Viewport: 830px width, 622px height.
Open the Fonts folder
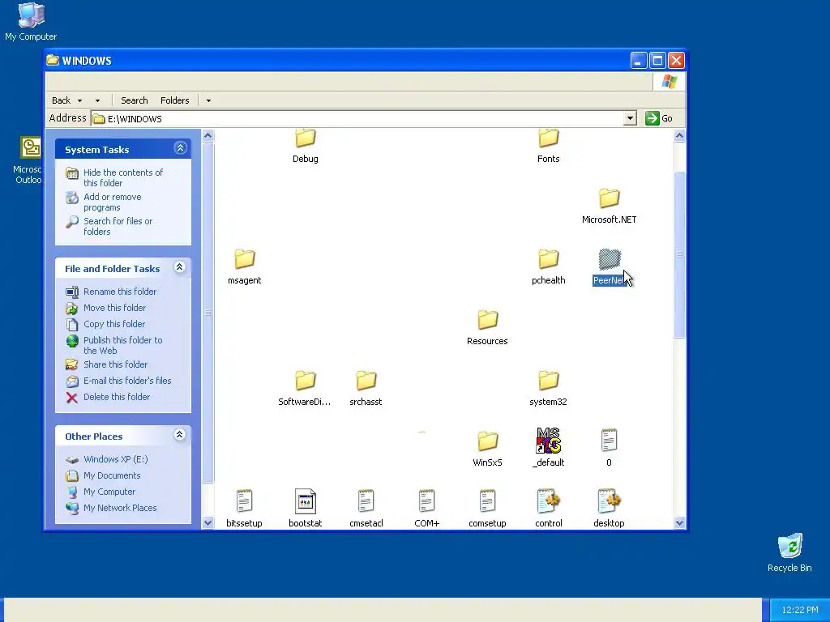[549, 146]
